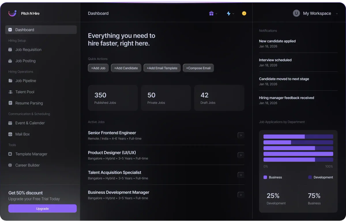
Task: Open the 50 Private Jobs card
Action: 166,98
